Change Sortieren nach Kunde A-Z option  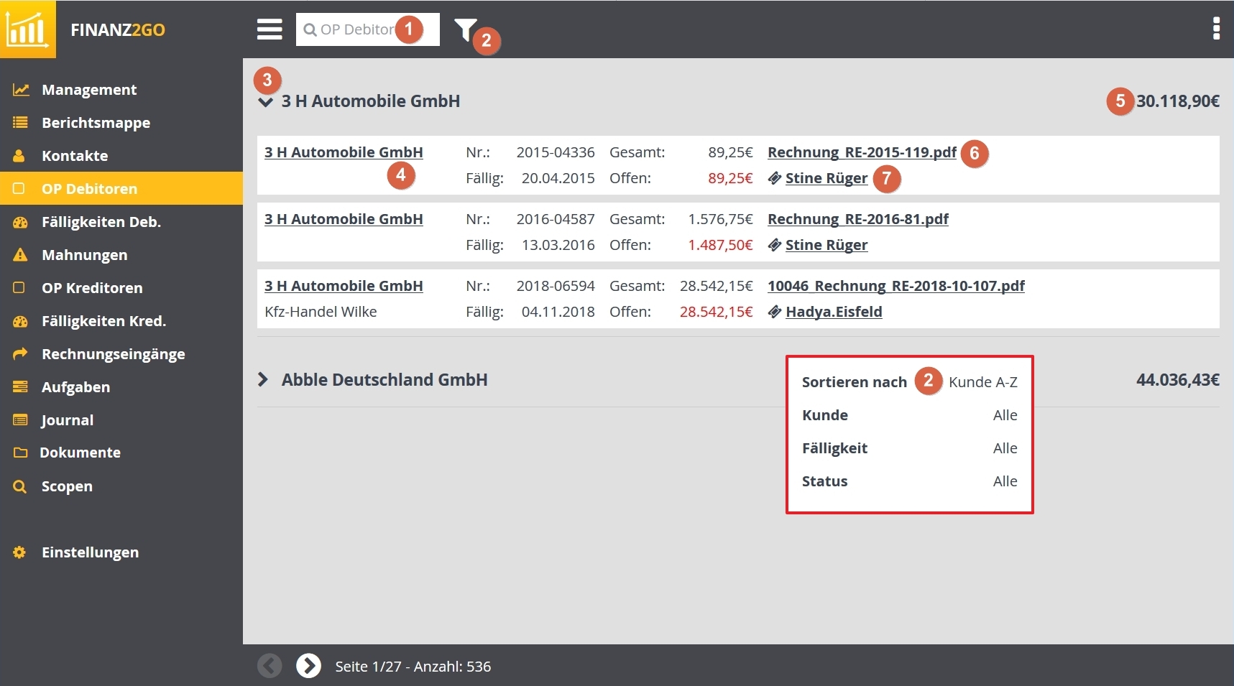pos(983,382)
